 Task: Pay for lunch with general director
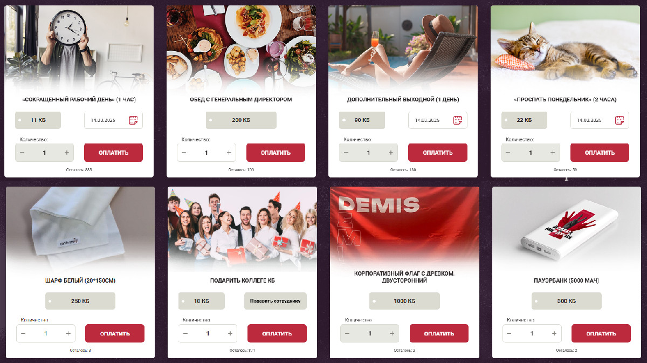[x=276, y=153]
